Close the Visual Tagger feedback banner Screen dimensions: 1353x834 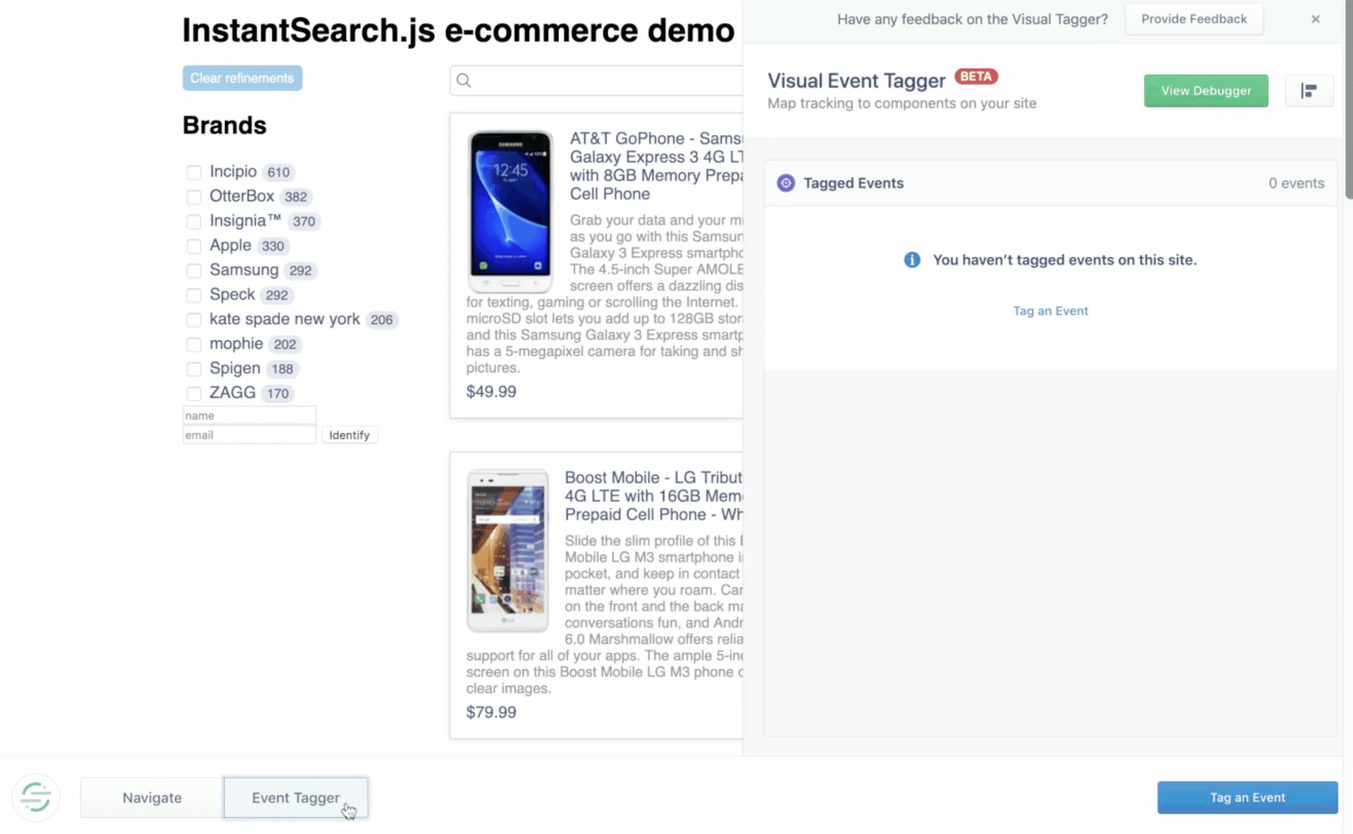(1315, 19)
